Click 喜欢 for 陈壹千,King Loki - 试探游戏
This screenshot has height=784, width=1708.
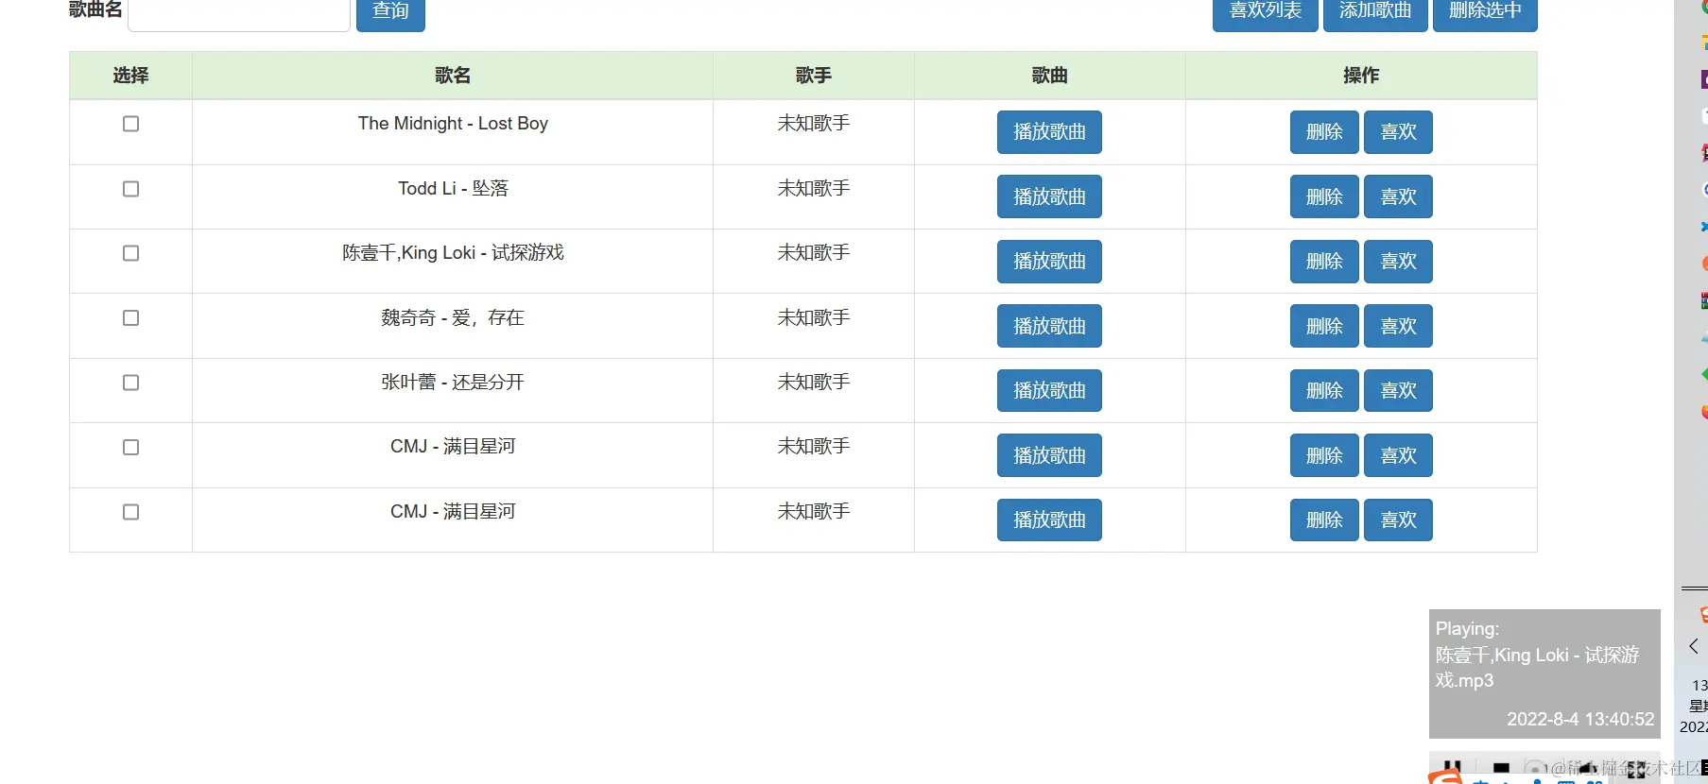pos(1398,262)
